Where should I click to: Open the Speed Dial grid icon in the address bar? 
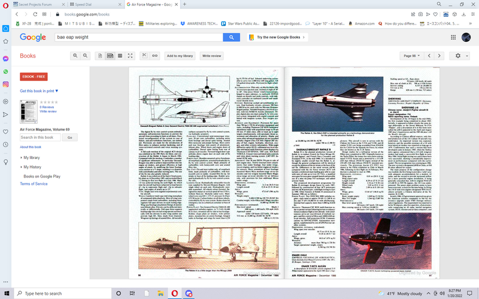pos(44,14)
